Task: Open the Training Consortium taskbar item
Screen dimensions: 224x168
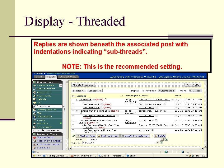Action: [x=55, y=156]
